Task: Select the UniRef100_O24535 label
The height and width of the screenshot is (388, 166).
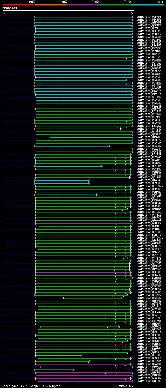Action: click(x=149, y=361)
